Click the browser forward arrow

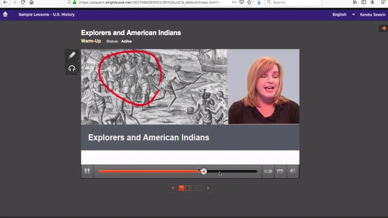tap(14, 2)
